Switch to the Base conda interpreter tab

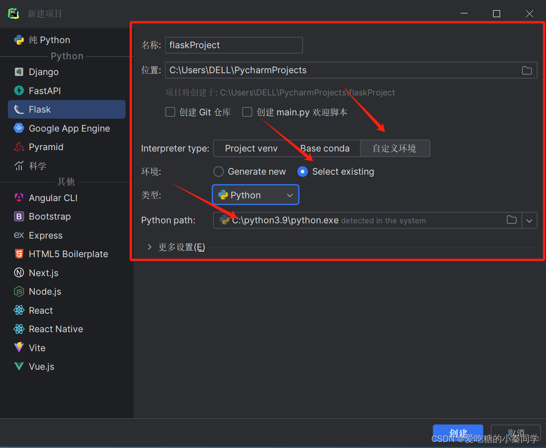click(325, 149)
